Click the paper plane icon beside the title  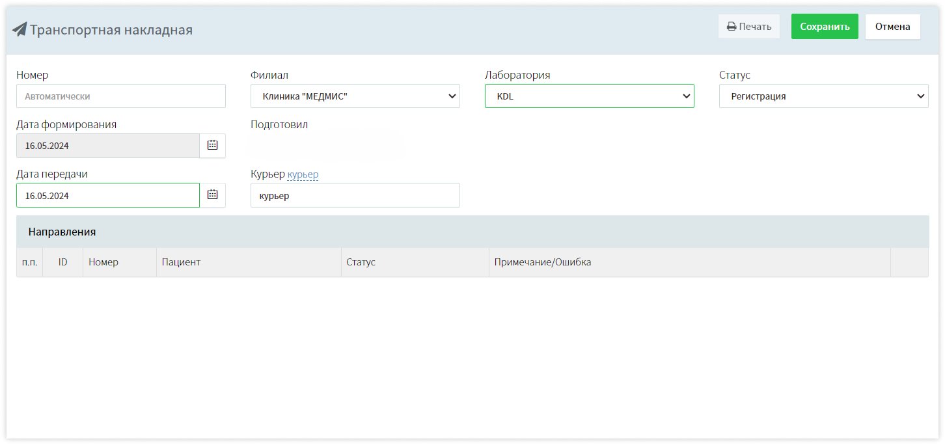pos(20,29)
